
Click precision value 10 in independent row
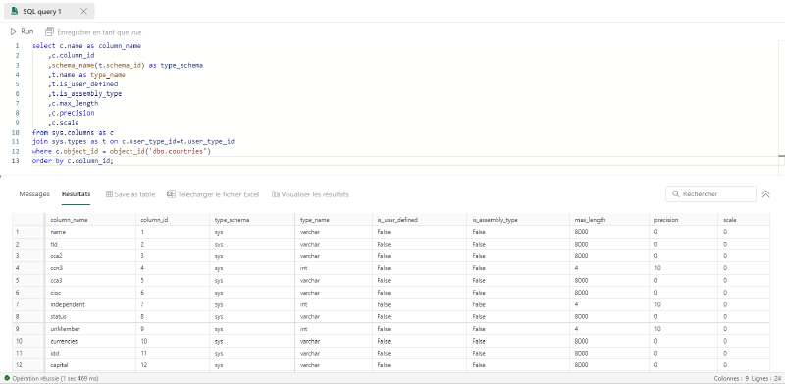tap(683, 304)
